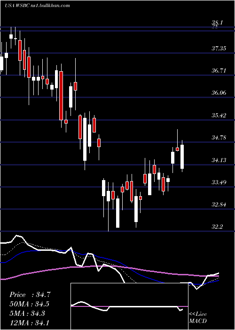
Task: Click the 32.2 price axis label
Action: coord(217,227)
